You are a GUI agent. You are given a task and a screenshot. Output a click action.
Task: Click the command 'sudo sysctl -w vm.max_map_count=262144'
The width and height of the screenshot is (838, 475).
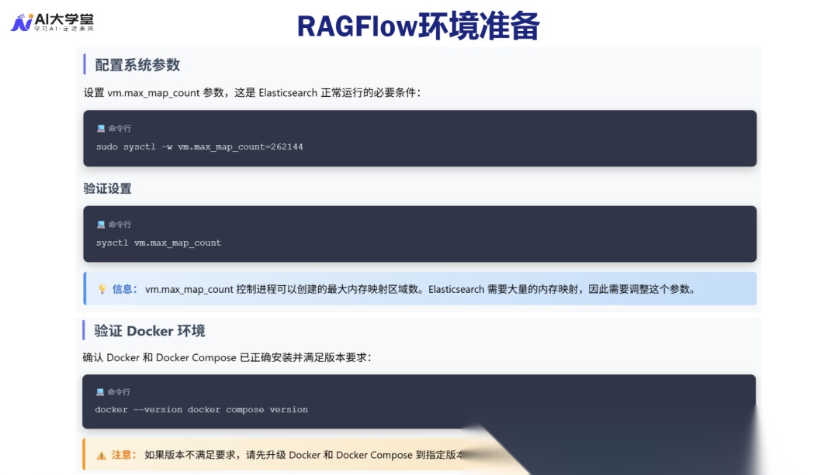pos(199,146)
